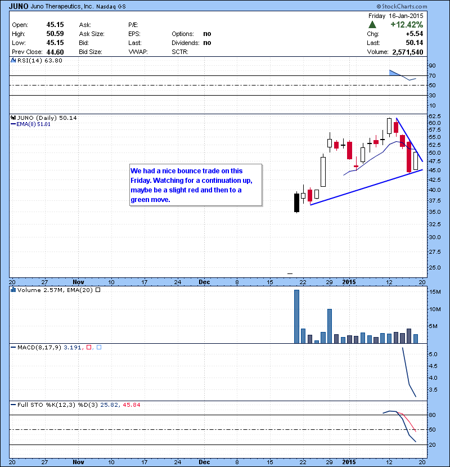The width and height of the screenshot is (450, 467).
Task: Click the Prev Close value 44.60
Action: coord(55,52)
